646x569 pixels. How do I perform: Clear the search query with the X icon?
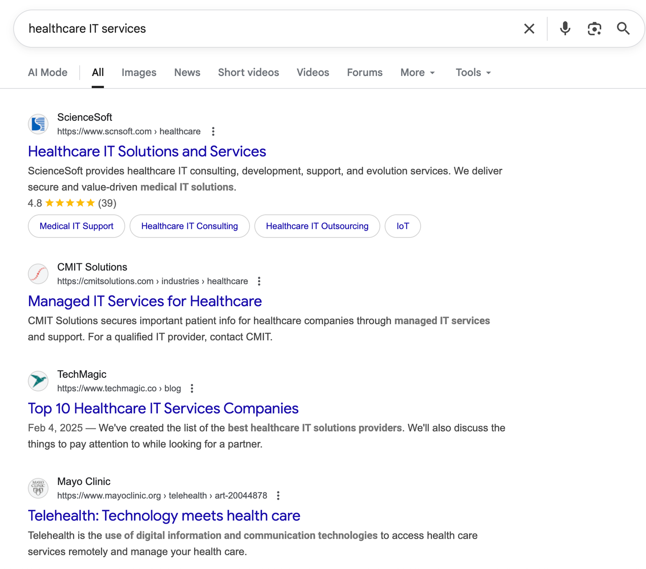pos(529,29)
